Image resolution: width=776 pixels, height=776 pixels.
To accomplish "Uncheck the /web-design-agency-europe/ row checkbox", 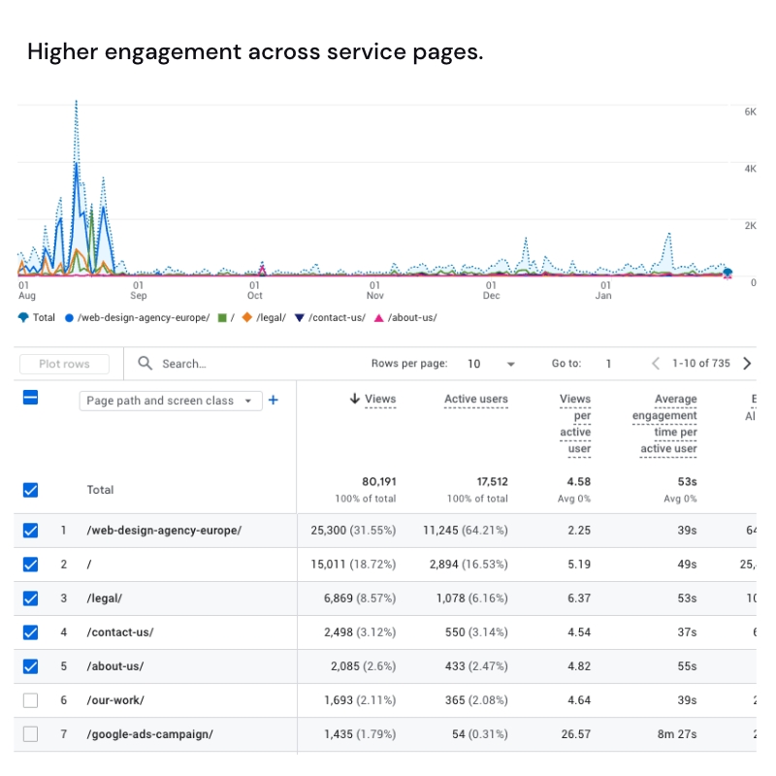I will (30, 531).
